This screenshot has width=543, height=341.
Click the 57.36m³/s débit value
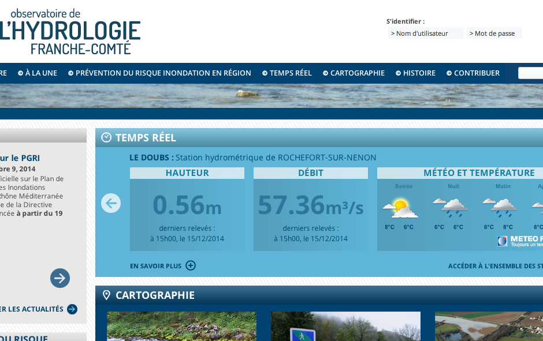coord(311,205)
